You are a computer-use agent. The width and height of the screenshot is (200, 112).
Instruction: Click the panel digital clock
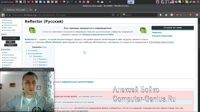click(x=162, y=2)
